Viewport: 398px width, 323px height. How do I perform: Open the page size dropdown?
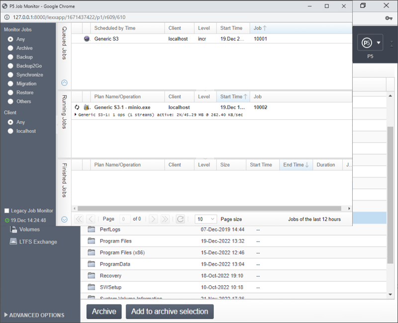tap(205, 219)
